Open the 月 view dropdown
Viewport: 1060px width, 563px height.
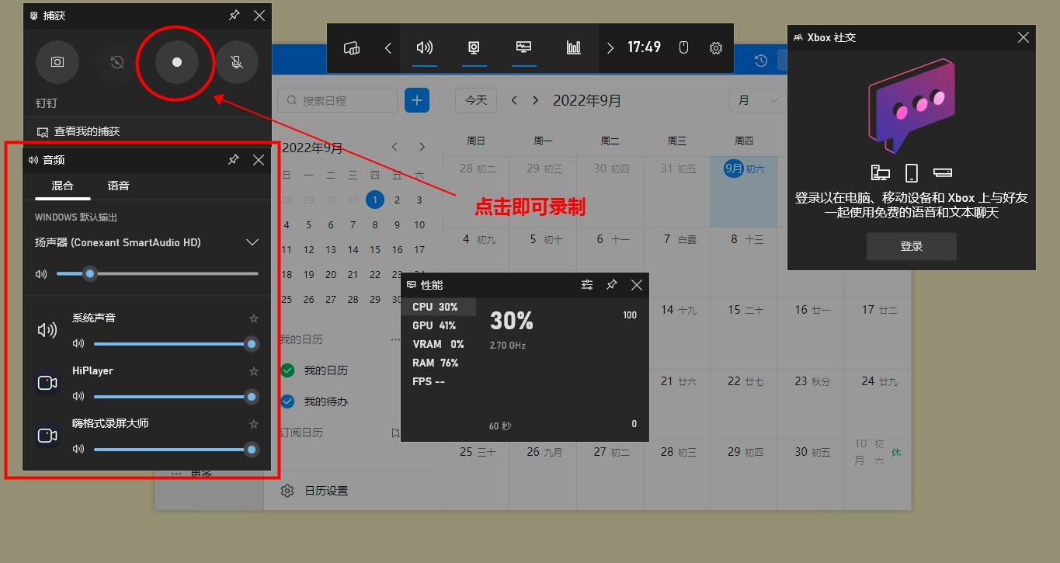point(757,100)
